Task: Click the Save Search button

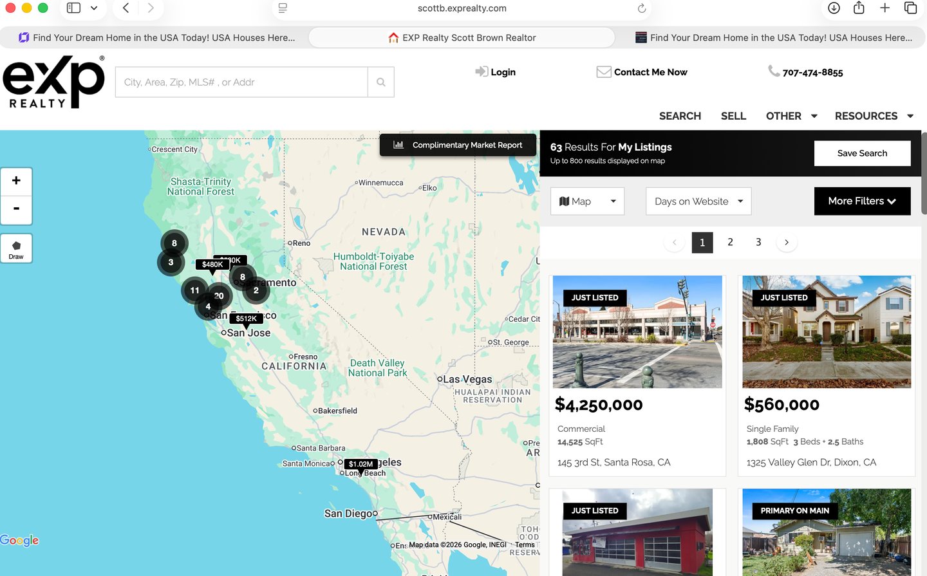Action: 862,153
